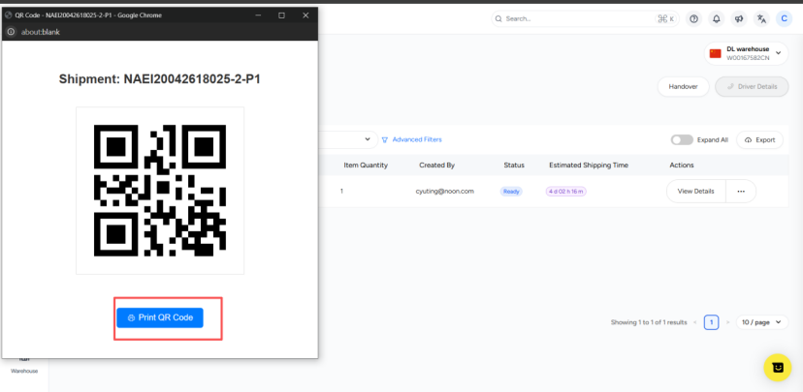Click the Item Quantity column header
Image resolution: width=803 pixels, height=392 pixels.
366,166
